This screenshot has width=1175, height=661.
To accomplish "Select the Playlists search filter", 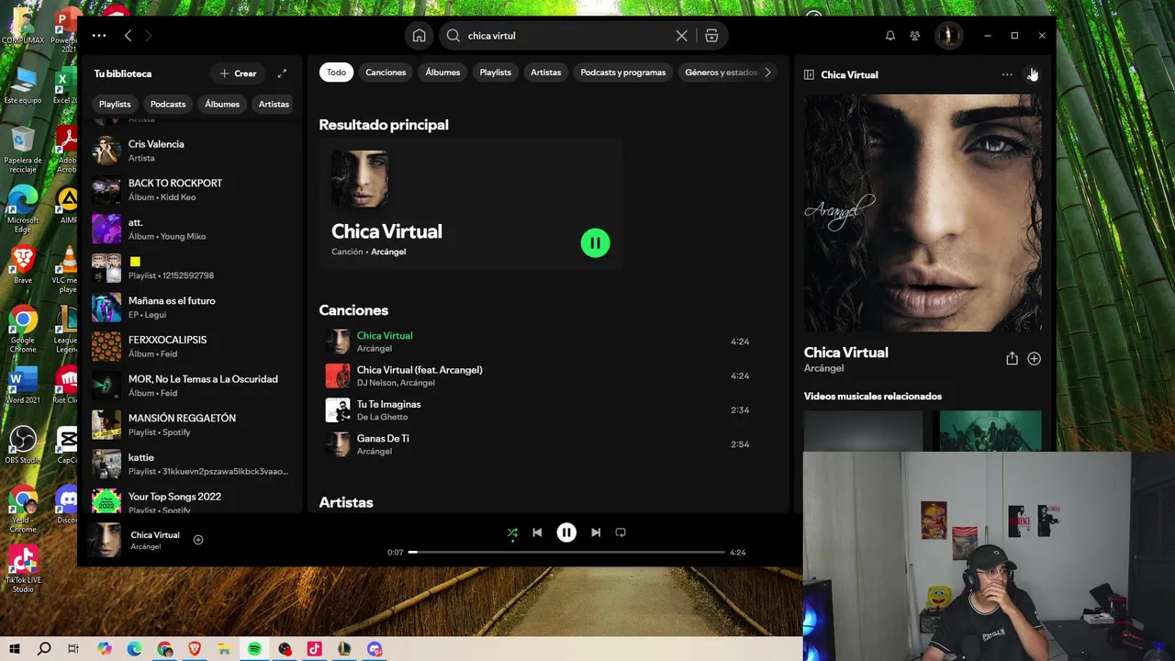I will point(495,73).
